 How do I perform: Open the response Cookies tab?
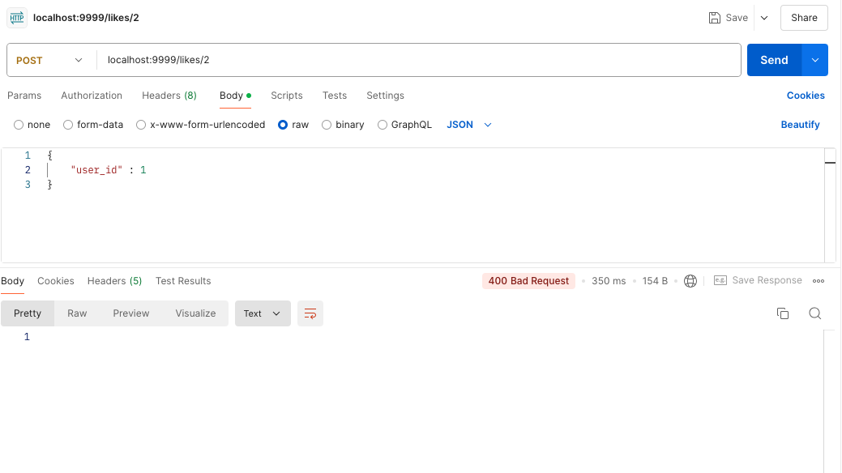(x=56, y=281)
